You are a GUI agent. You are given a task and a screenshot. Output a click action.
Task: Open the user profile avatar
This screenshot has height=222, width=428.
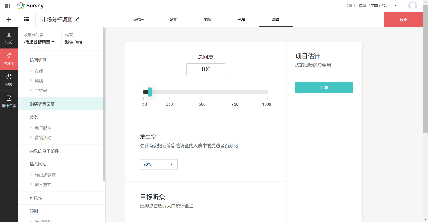(x=413, y=6)
